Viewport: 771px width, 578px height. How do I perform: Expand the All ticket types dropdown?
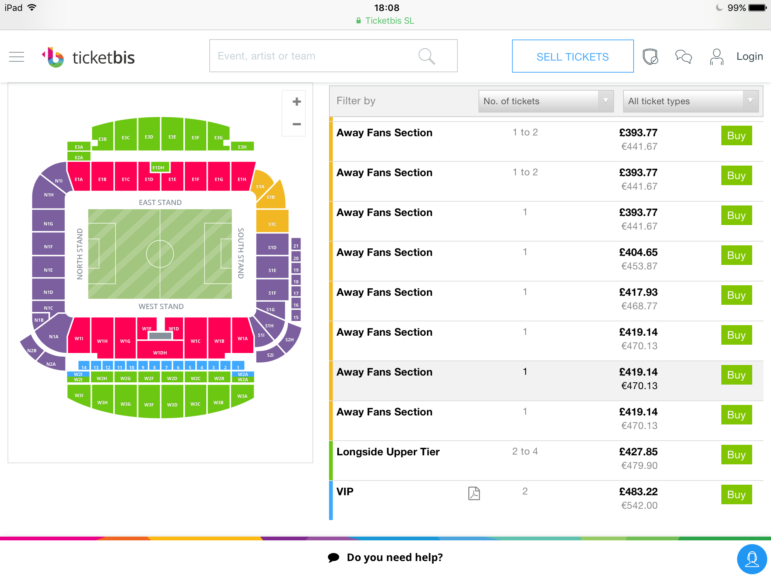tap(691, 101)
